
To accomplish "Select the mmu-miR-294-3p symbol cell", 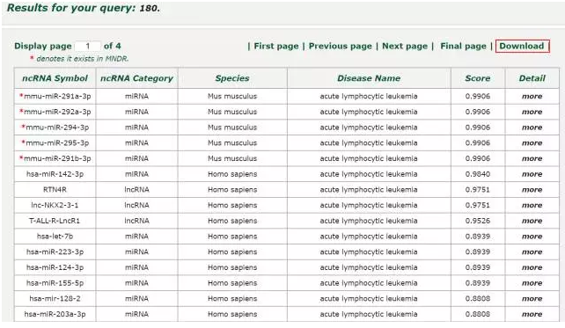I will (55, 128).
